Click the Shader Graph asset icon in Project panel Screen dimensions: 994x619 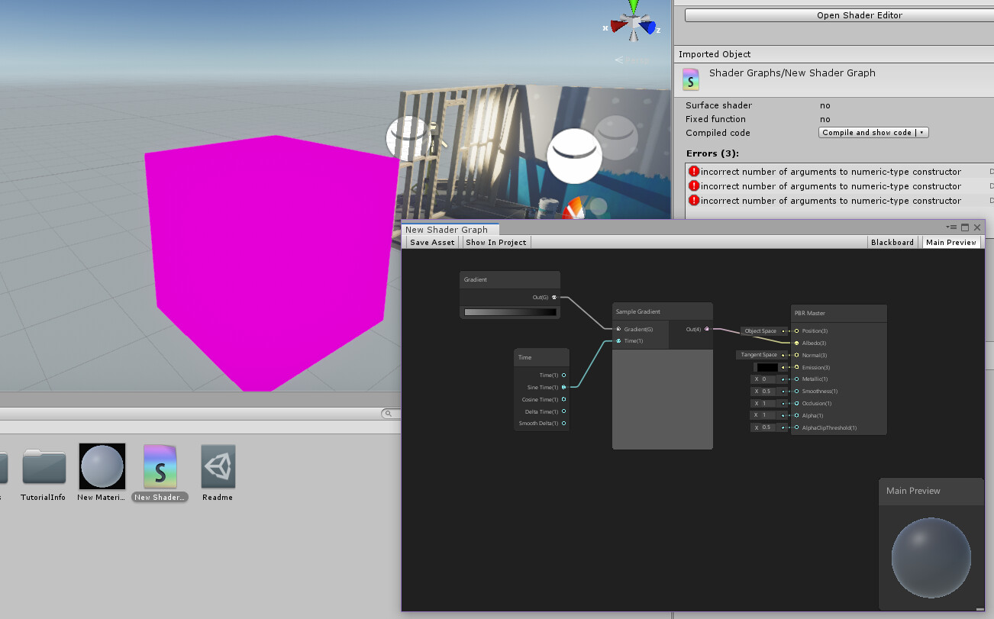pos(160,466)
